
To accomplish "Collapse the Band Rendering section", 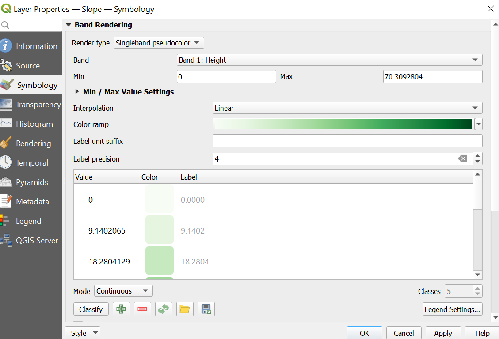I will [69, 25].
